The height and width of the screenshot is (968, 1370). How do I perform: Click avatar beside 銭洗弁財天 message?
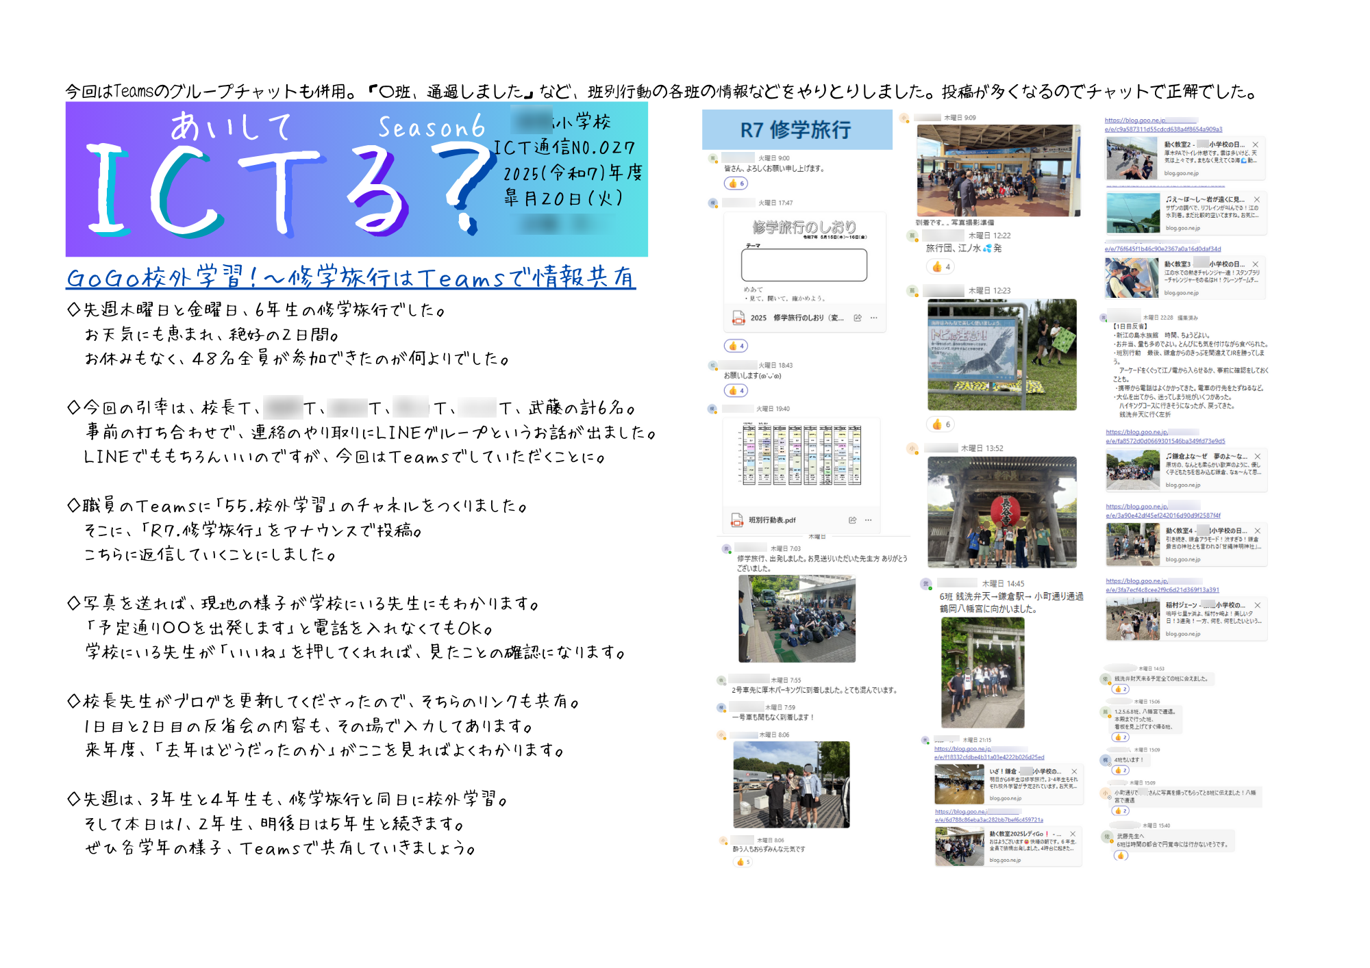(x=1105, y=679)
